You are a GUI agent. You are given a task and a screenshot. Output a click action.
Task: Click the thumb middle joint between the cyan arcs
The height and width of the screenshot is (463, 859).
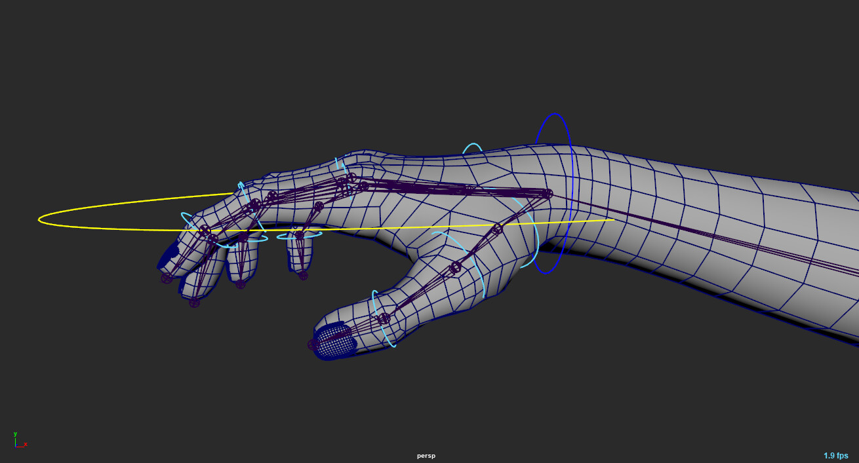point(455,267)
